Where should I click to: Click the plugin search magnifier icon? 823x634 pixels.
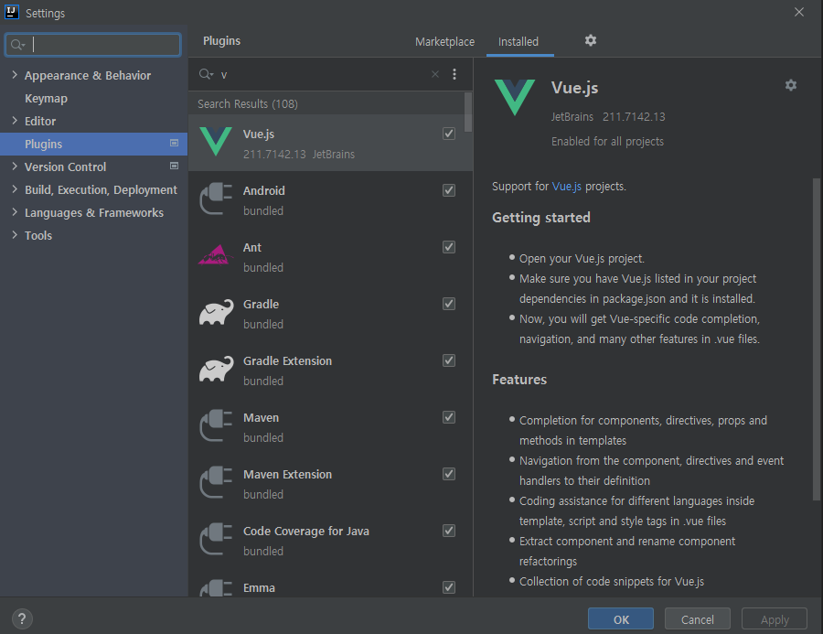[206, 74]
